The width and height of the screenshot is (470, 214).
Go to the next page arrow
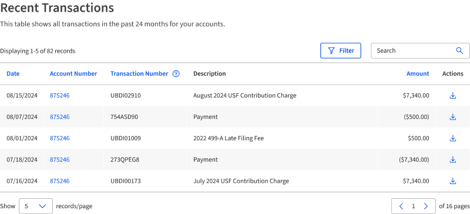pyautogui.click(x=425, y=206)
